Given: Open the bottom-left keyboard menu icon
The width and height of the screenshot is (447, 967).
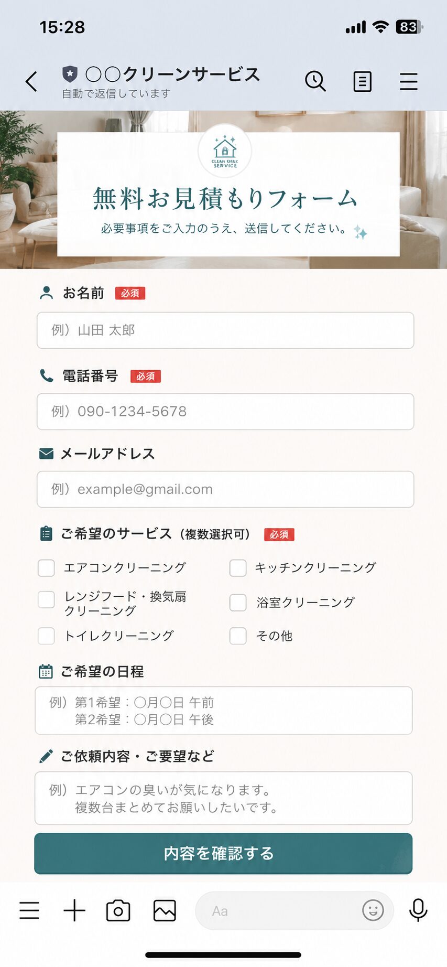Looking at the screenshot, I should [29, 910].
